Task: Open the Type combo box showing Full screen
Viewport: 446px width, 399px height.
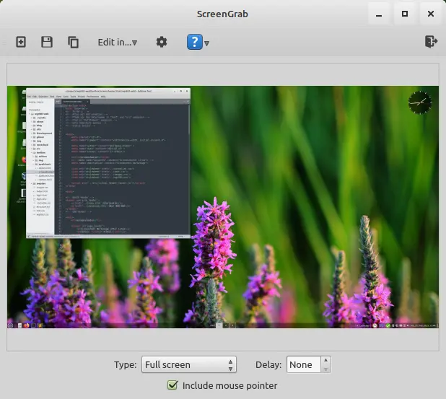Action: coord(188,364)
